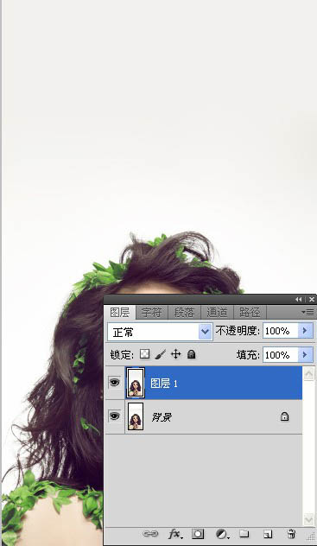Create a new group folder
This screenshot has width=317, height=546.
pyautogui.click(x=244, y=533)
